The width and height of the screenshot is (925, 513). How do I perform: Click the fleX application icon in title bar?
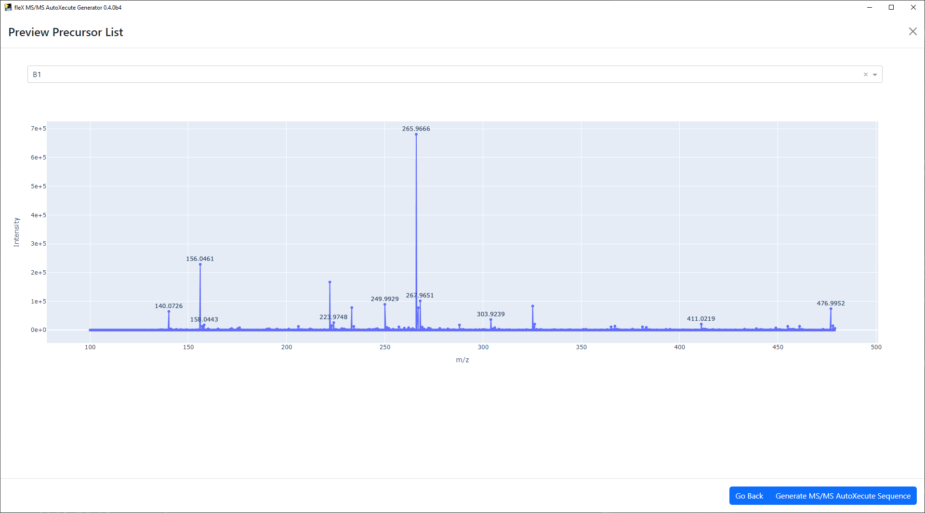click(8, 7)
